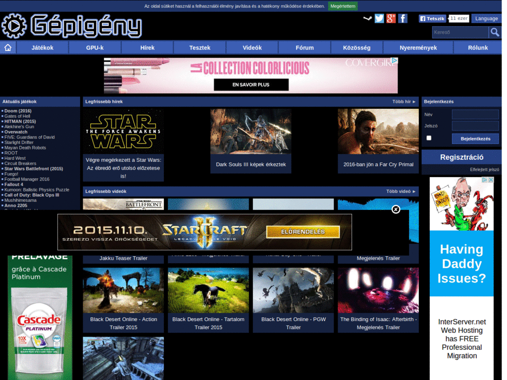Viewport: 507px width, 380px height.
Task: Open Alekhine's Gun game link
Action: [19, 127]
